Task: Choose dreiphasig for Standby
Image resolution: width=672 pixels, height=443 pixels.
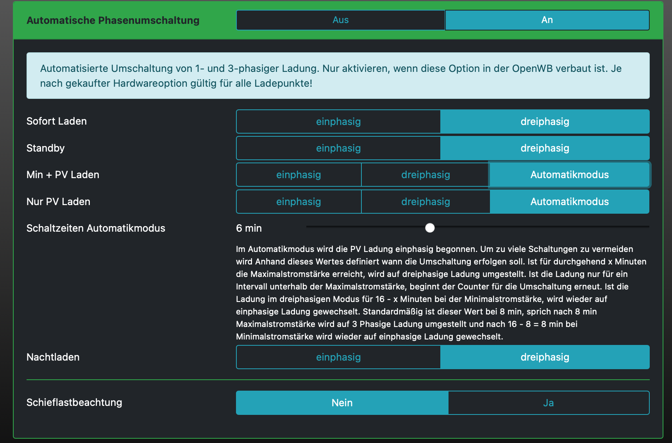Action: (545, 148)
